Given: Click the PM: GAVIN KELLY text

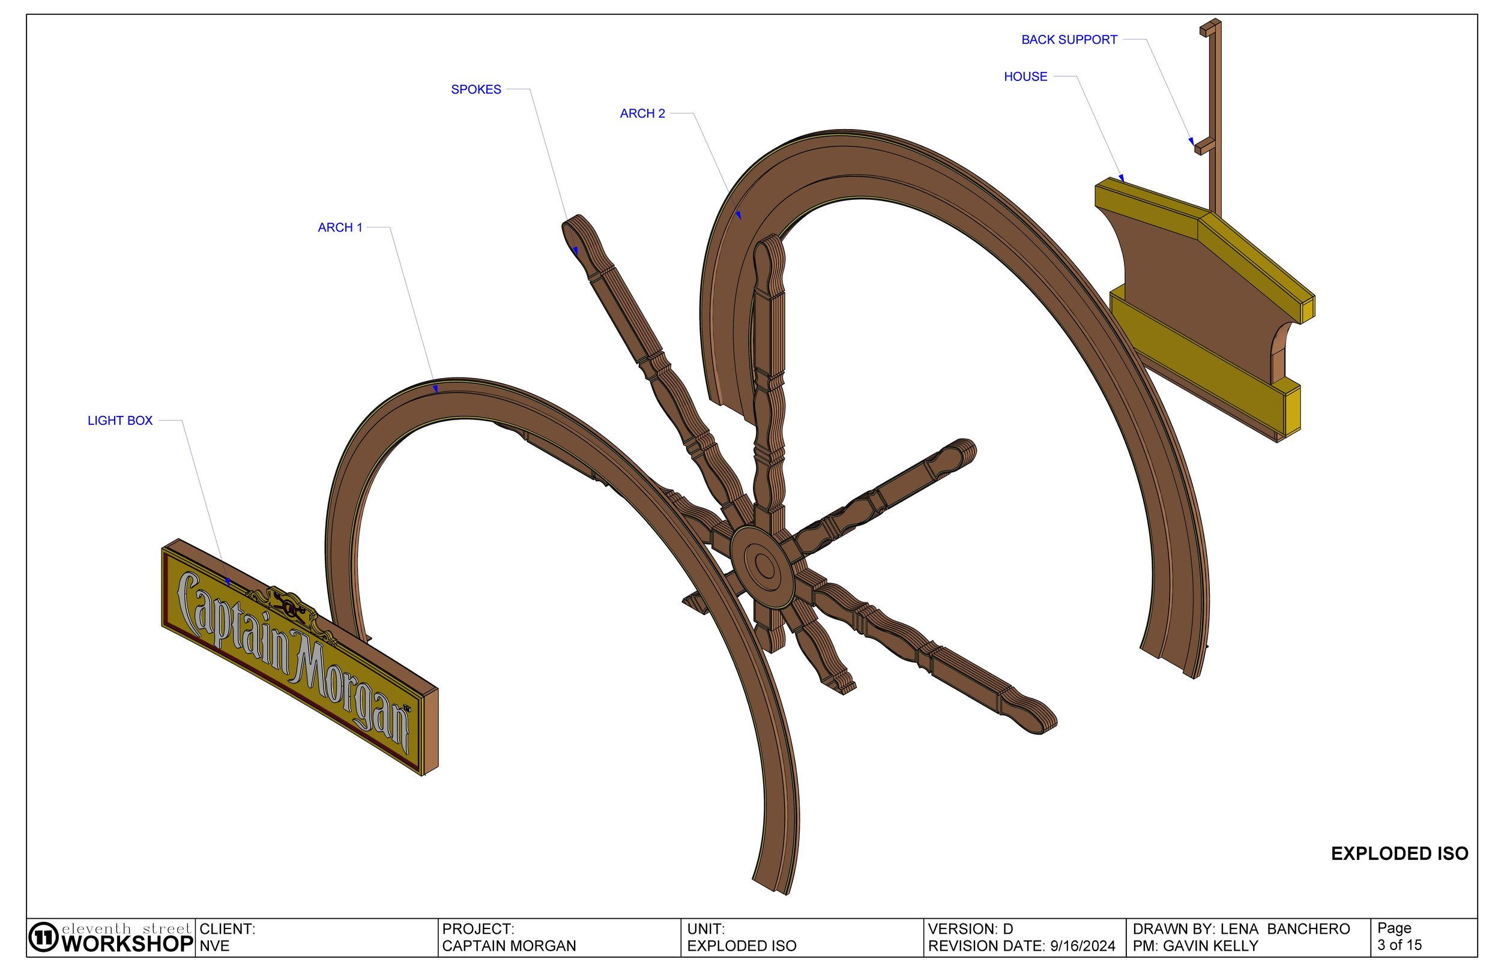Looking at the screenshot, I should [1194, 946].
